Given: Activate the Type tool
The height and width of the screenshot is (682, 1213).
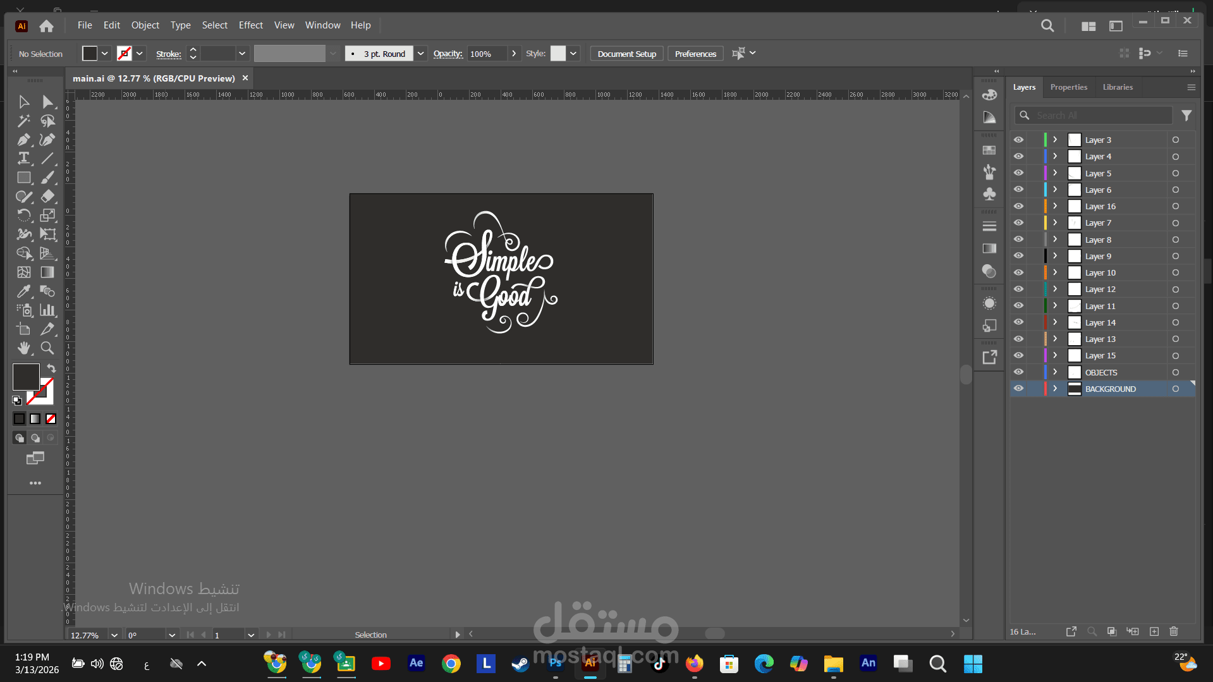Looking at the screenshot, I should (x=25, y=159).
